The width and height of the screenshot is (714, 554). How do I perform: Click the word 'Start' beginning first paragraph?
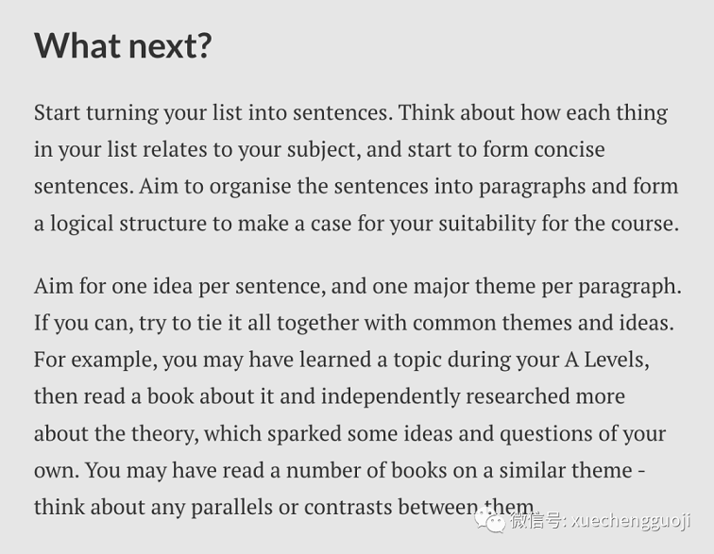coord(58,112)
